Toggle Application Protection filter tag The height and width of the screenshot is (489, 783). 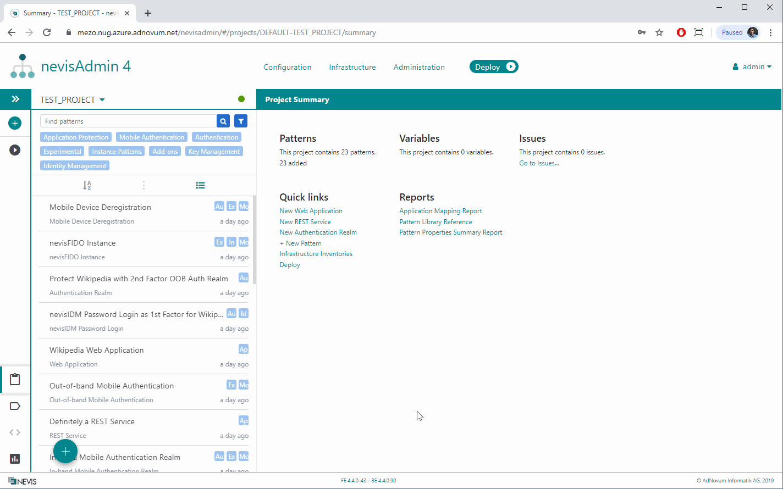pos(76,137)
